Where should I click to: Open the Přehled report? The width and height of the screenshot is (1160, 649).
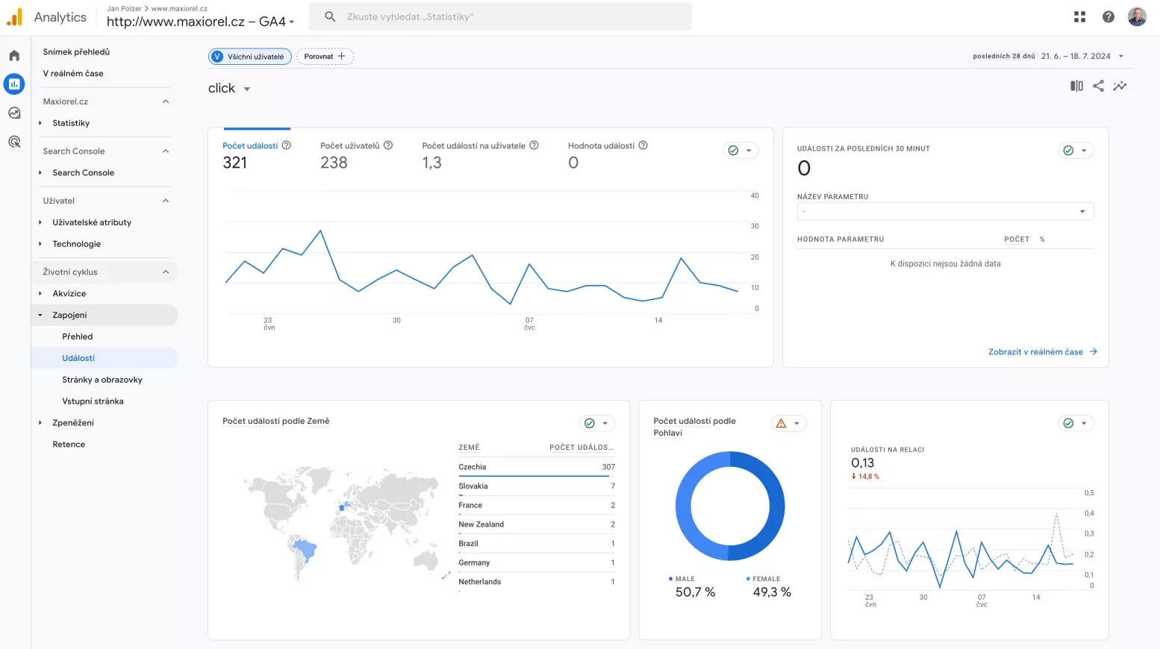point(78,337)
